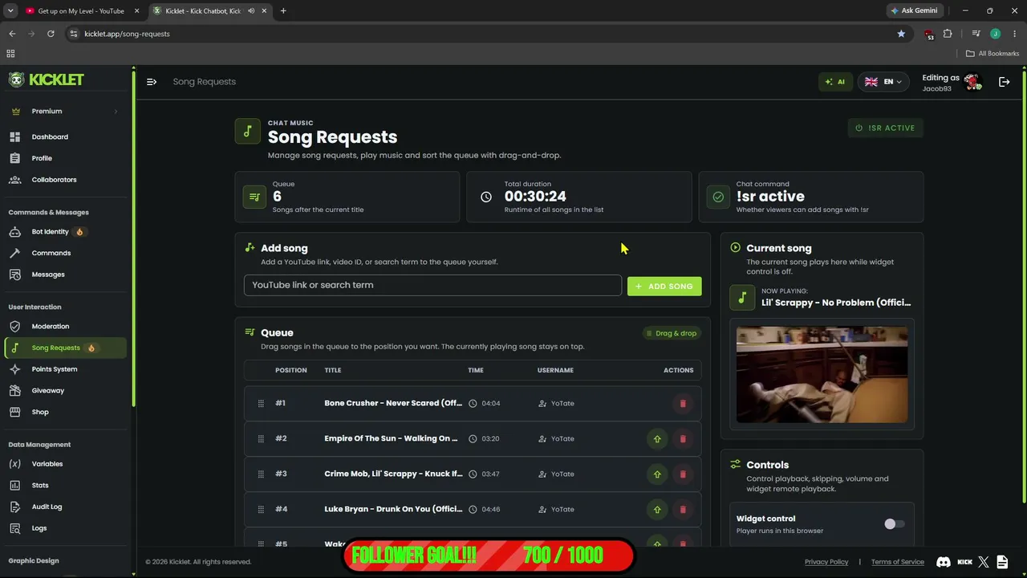Click the Drag & drop badge

[x=672, y=333]
